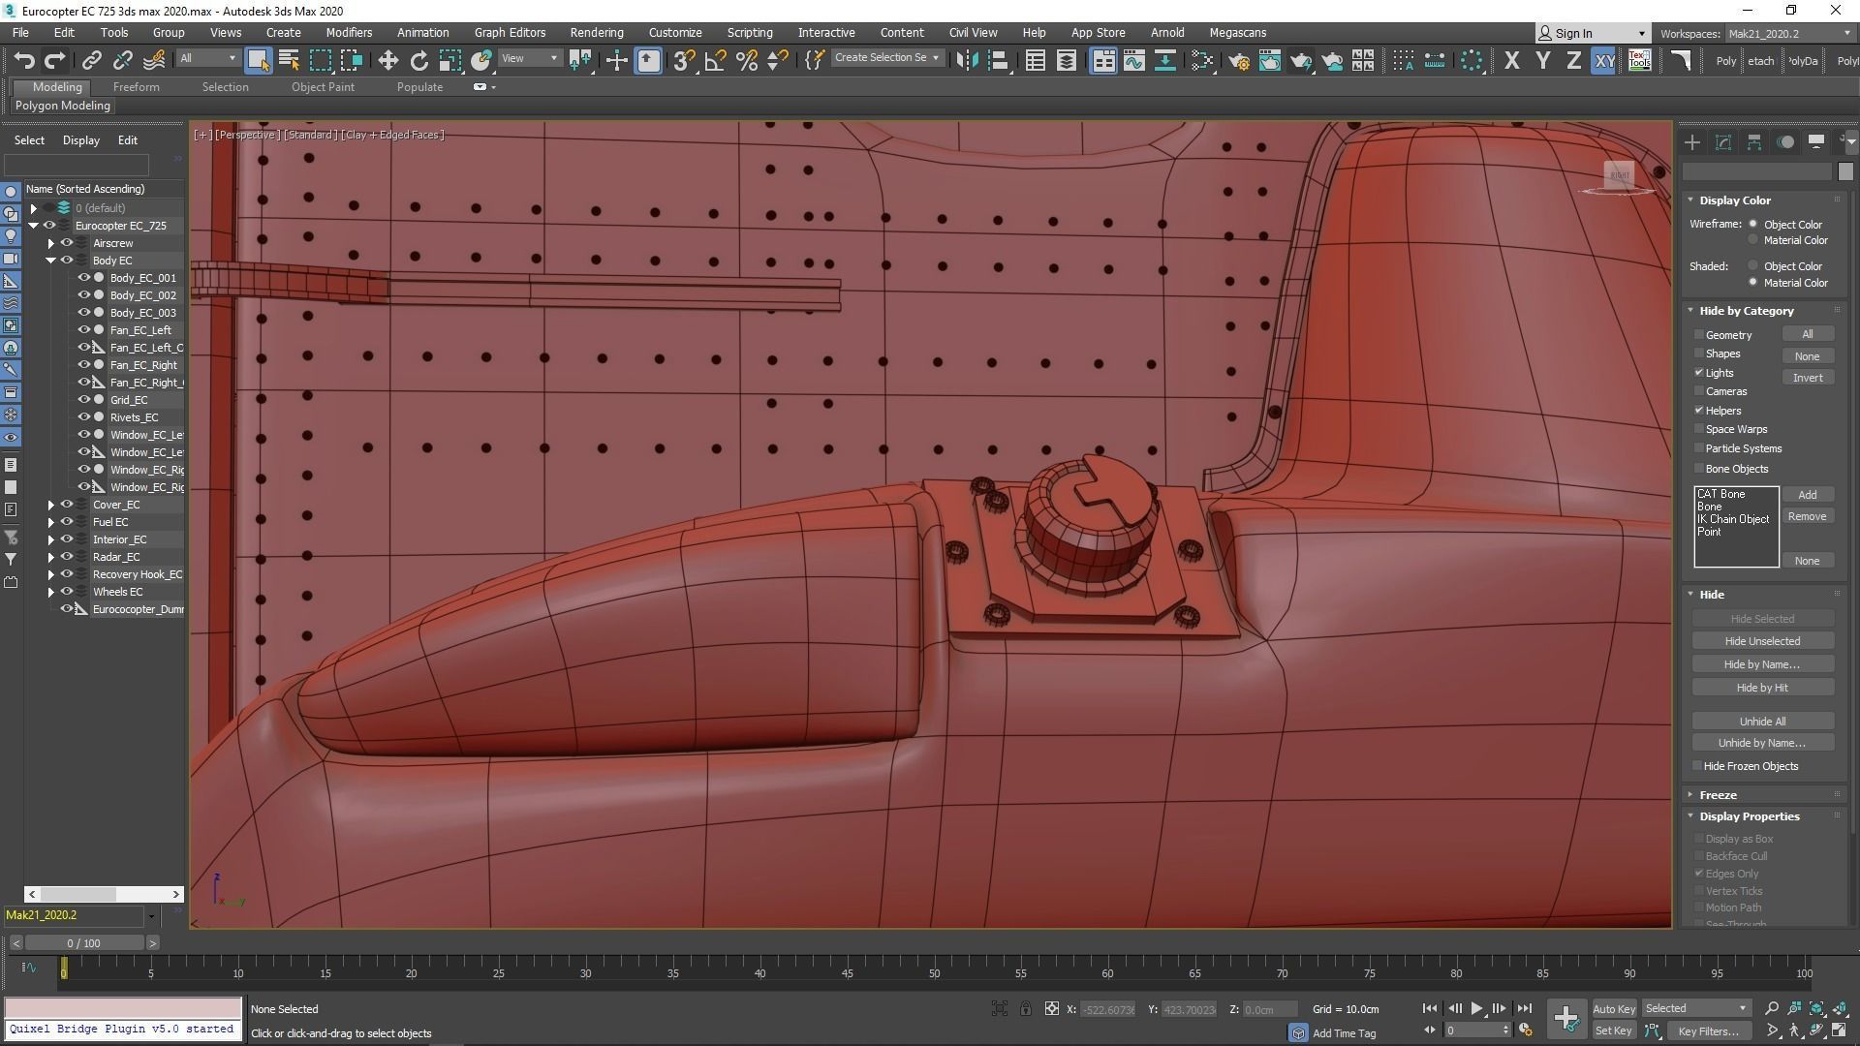Select Material Color for Wireframe
1860x1046 pixels.
pyautogui.click(x=1753, y=240)
